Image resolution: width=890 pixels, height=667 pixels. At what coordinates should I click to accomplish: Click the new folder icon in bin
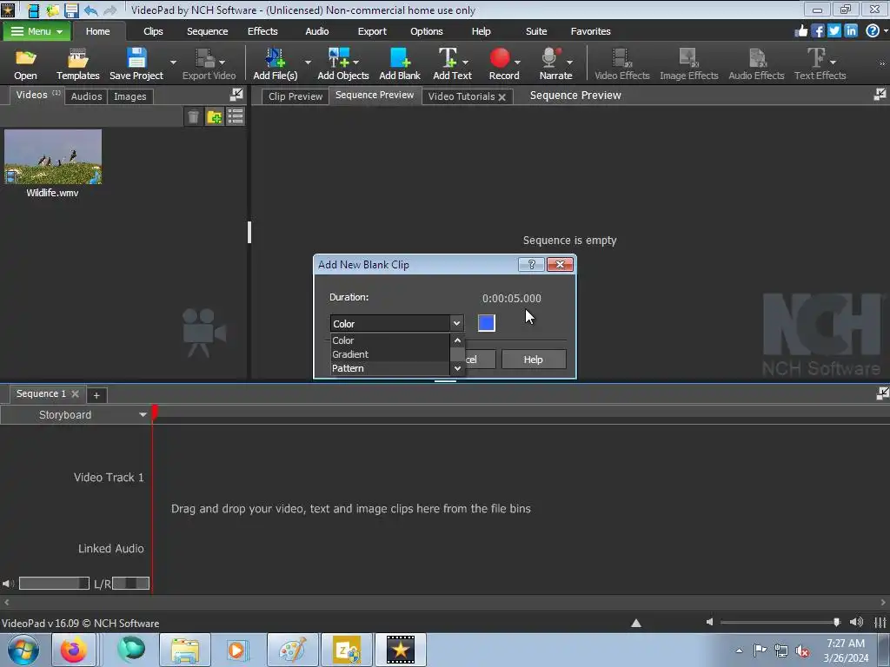[x=215, y=117]
